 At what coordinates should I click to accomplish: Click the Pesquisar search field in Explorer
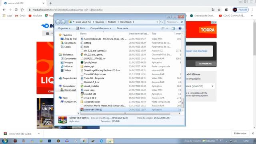point(174,22)
